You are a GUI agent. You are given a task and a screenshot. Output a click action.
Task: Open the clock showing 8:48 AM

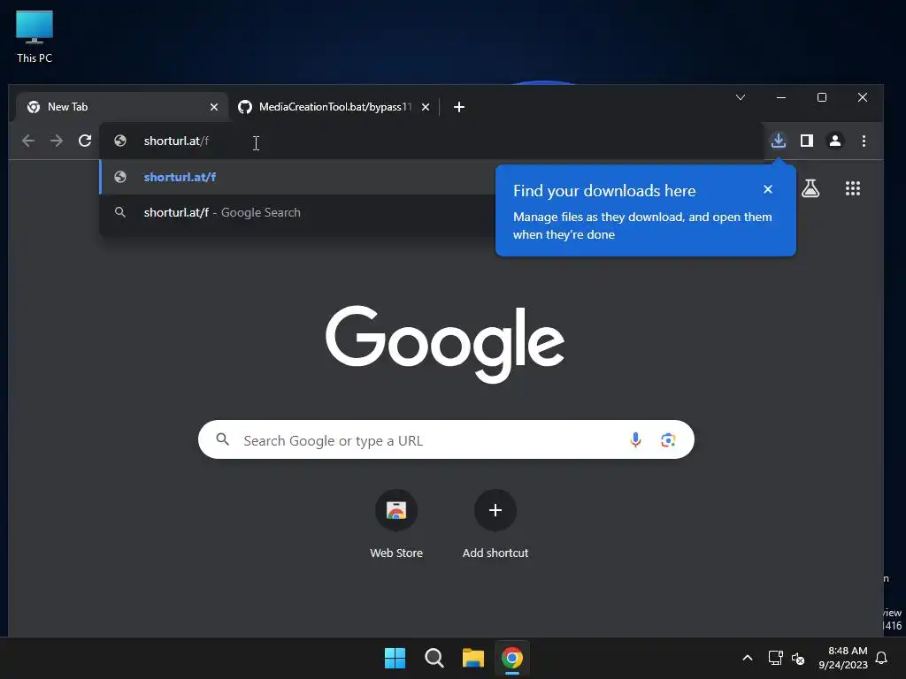point(843,658)
